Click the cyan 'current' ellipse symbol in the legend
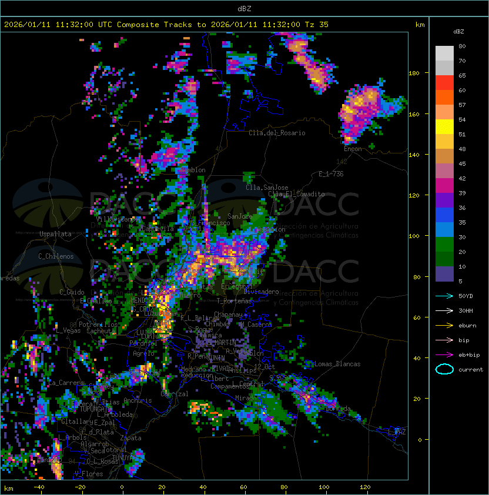The width and height of the screenshot is (489, 495). pos(444,369)
